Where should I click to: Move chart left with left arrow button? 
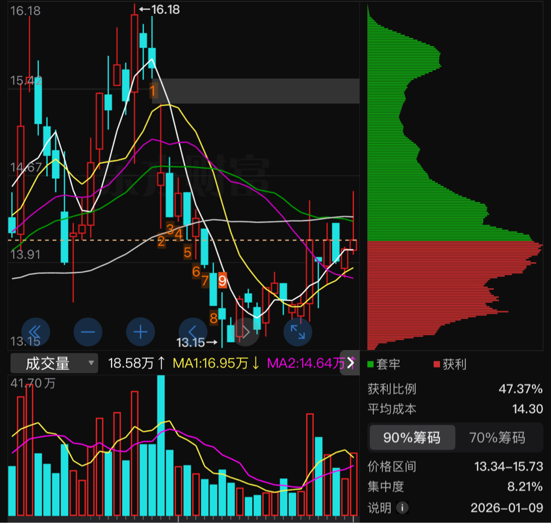(193, 332)
